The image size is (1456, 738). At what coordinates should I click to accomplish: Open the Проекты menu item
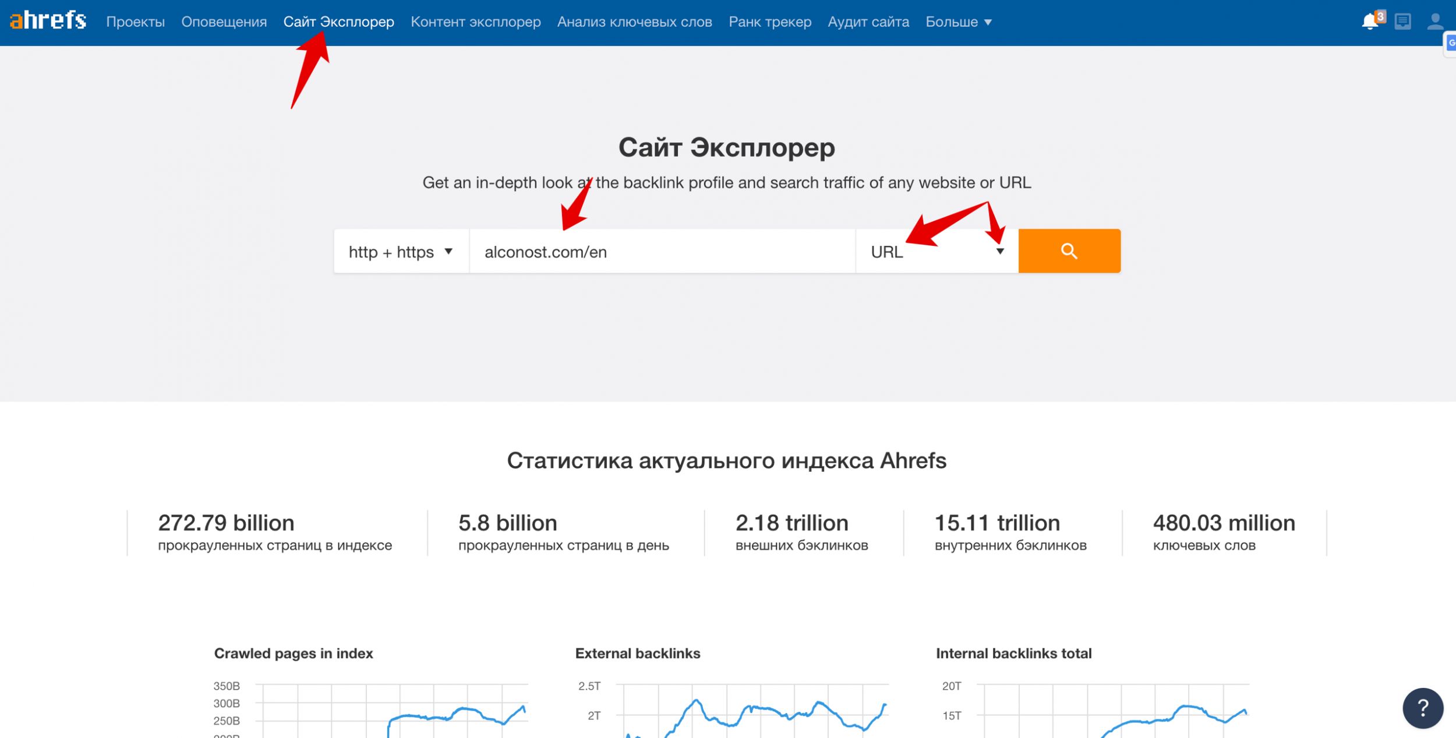click(x=135, y=22)
